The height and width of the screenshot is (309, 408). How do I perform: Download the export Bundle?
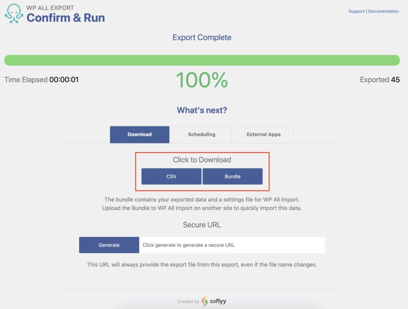tap(233, 176)
